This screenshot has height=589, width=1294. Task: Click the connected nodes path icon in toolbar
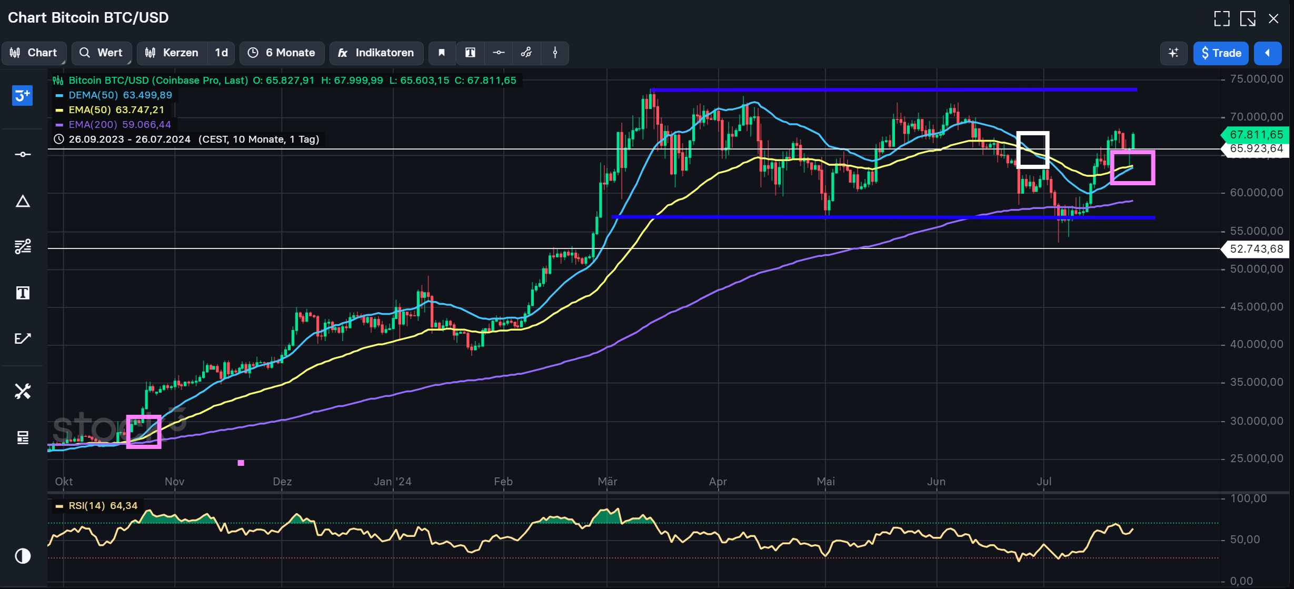526,53
